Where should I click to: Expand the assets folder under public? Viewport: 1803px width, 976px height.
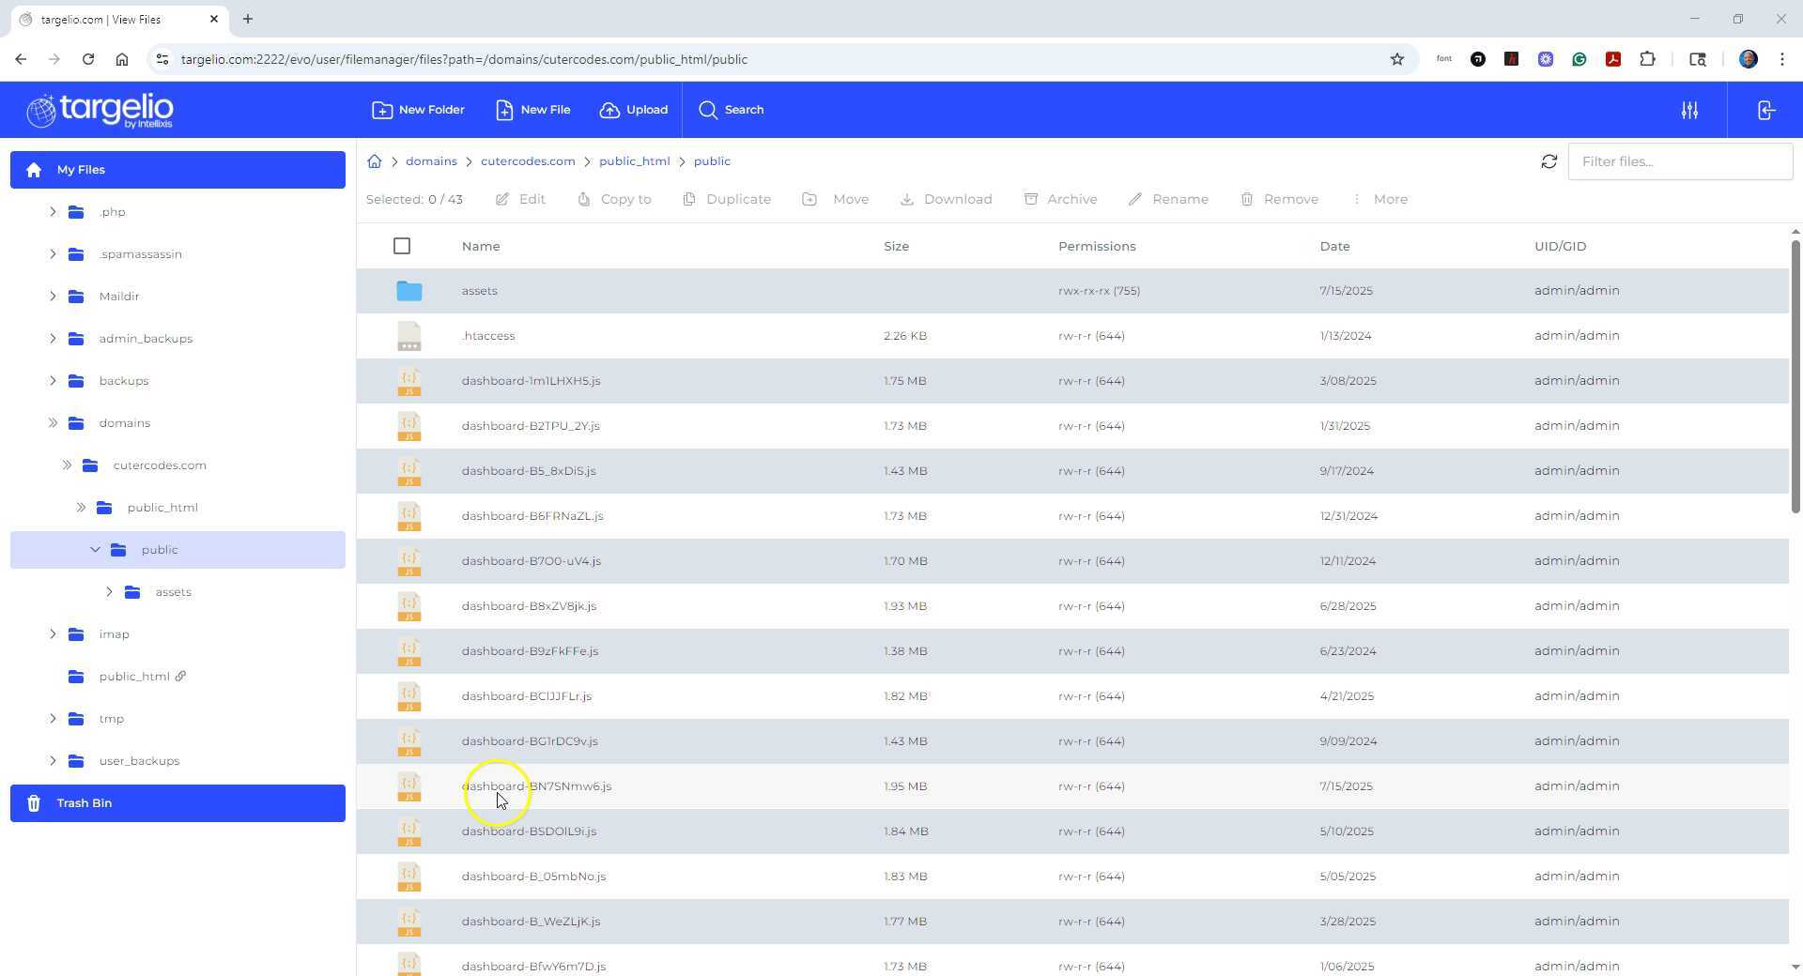click(109, 591)
